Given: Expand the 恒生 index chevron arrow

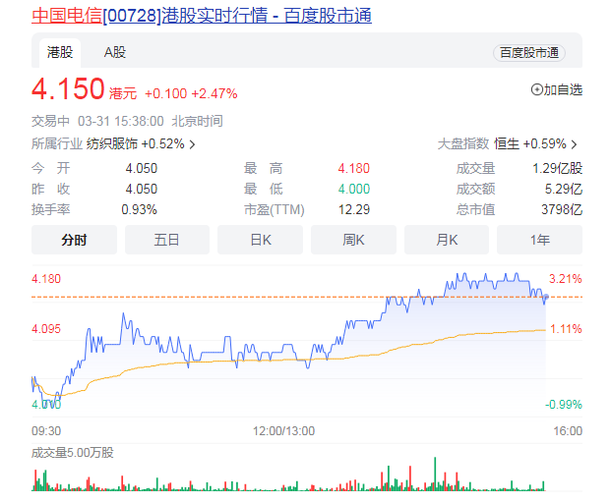Looking at the screenshot, I should [x=574, y=144].
